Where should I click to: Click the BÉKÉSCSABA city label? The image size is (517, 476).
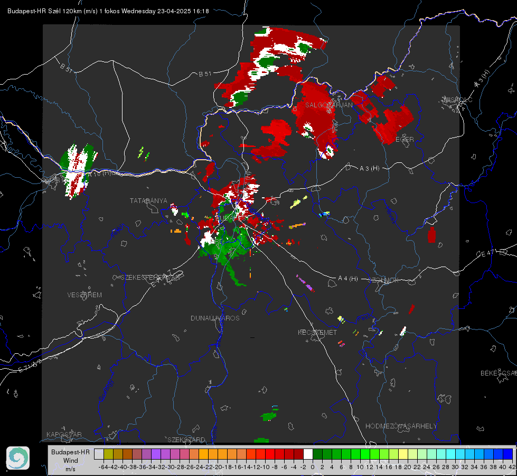pos(499,373)
